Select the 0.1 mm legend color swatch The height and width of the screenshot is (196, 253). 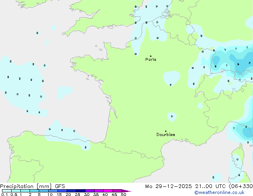[7, 191]
